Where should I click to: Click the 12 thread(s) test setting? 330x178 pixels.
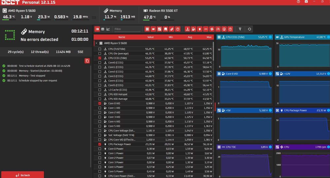[40, 52]
